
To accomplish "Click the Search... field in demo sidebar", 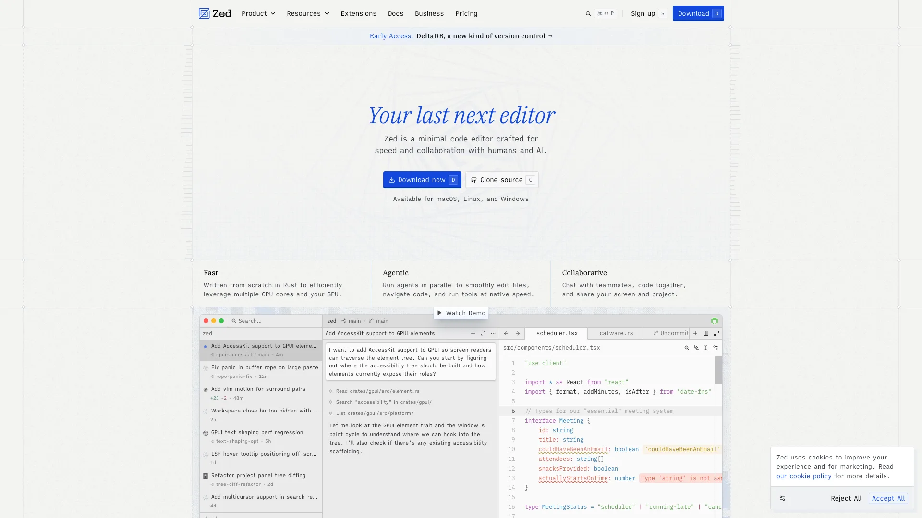I will coord(275,321).
